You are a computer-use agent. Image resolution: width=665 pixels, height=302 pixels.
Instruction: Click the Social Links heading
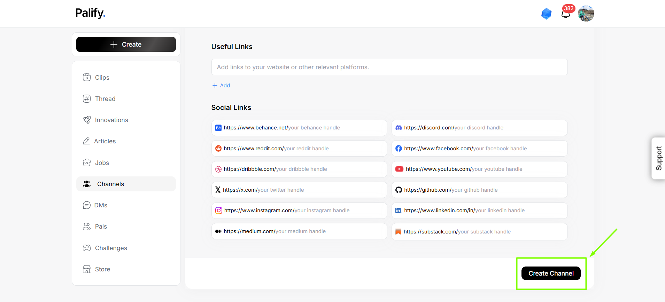click(231, 108)
